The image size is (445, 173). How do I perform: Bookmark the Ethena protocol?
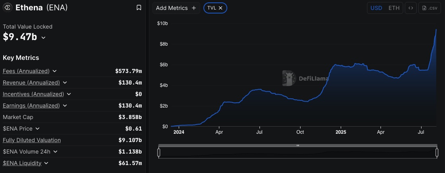pyautogui.click(x=139, y=8)
